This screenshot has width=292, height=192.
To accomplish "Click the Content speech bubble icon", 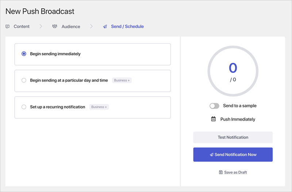I will (8, 27).
